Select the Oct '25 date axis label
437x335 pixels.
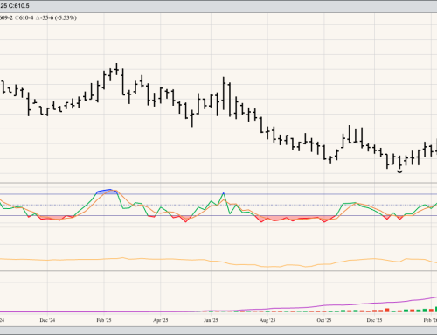click(x=324, y=320)
